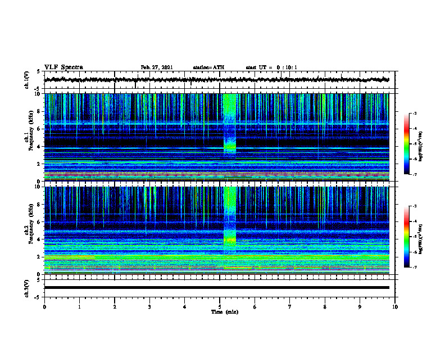Click the ch.1 voltage waveform trace
This screenshot has width=445, height=344.
coord(216,80)
